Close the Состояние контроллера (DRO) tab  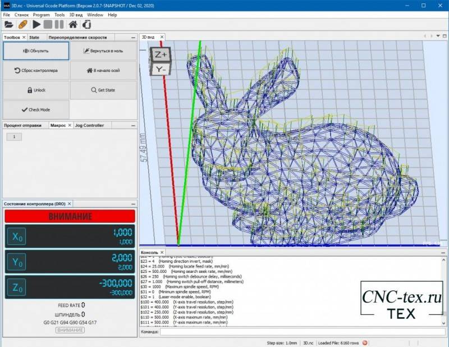69,204
